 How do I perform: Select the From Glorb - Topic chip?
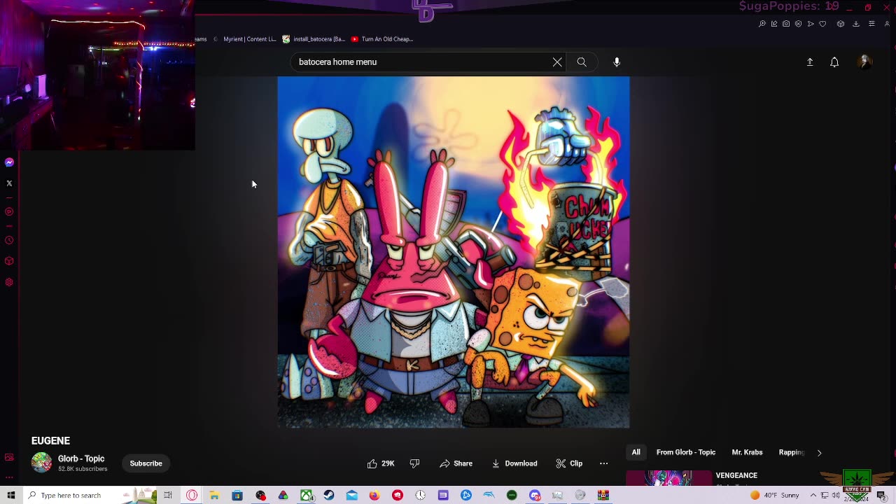coord(686,452)
